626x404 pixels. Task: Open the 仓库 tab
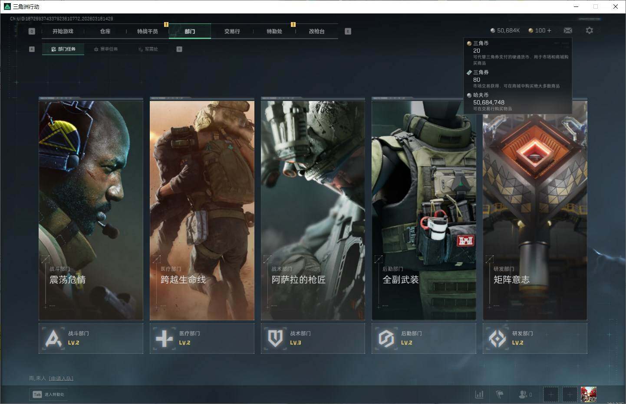tap(105, 31)
